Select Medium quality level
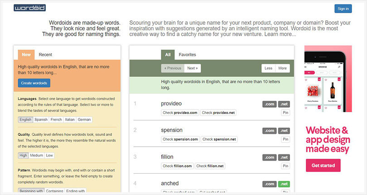 37,155
